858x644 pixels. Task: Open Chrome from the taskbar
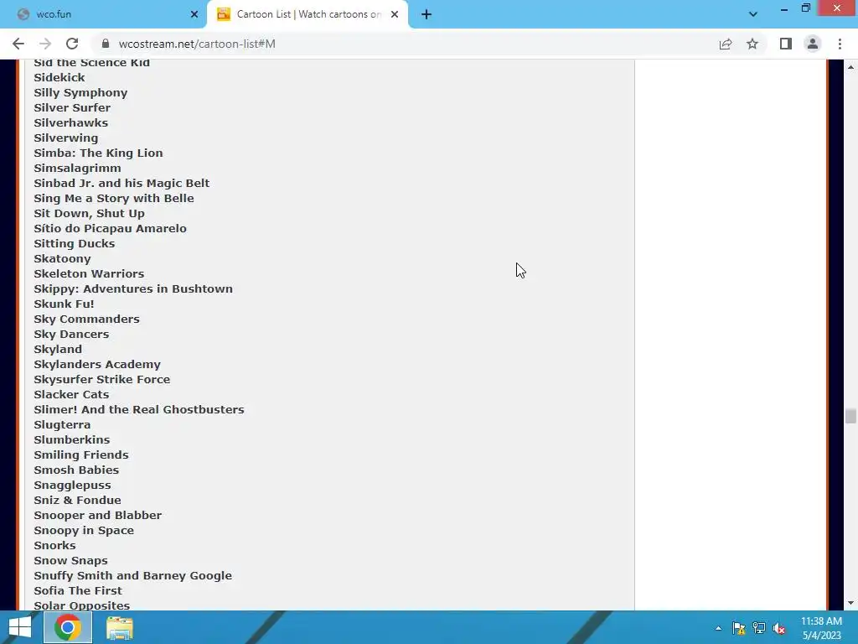[x=67, y=627]
